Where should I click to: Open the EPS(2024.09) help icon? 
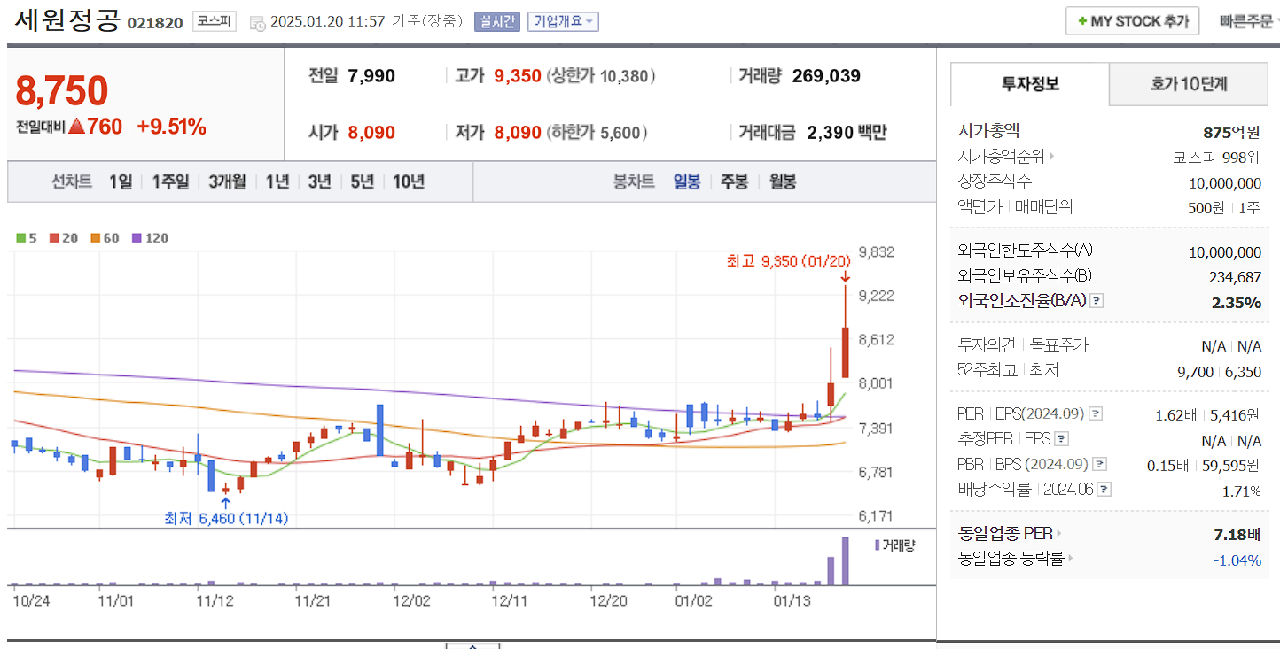pyautogui.click(x=1096, y=413)
